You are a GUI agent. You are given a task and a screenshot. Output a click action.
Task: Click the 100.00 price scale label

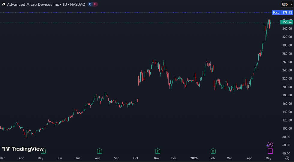click(287, 129)
